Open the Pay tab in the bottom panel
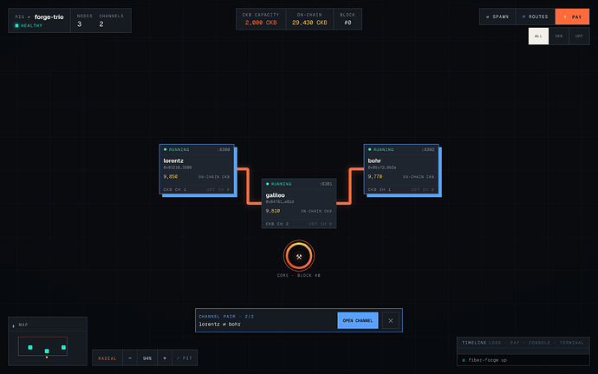This screenshot has height=374, width=598. (x=515, y=343)
